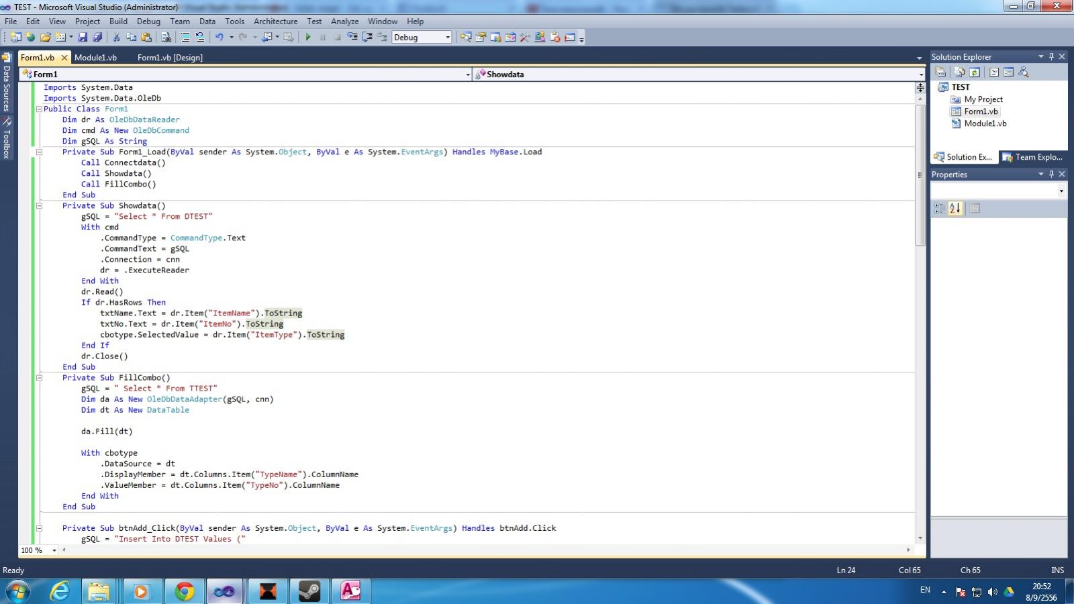The image size is (1074, 604).
Task: Click the New Project toolbar icon
Action: tap(15, 38)
